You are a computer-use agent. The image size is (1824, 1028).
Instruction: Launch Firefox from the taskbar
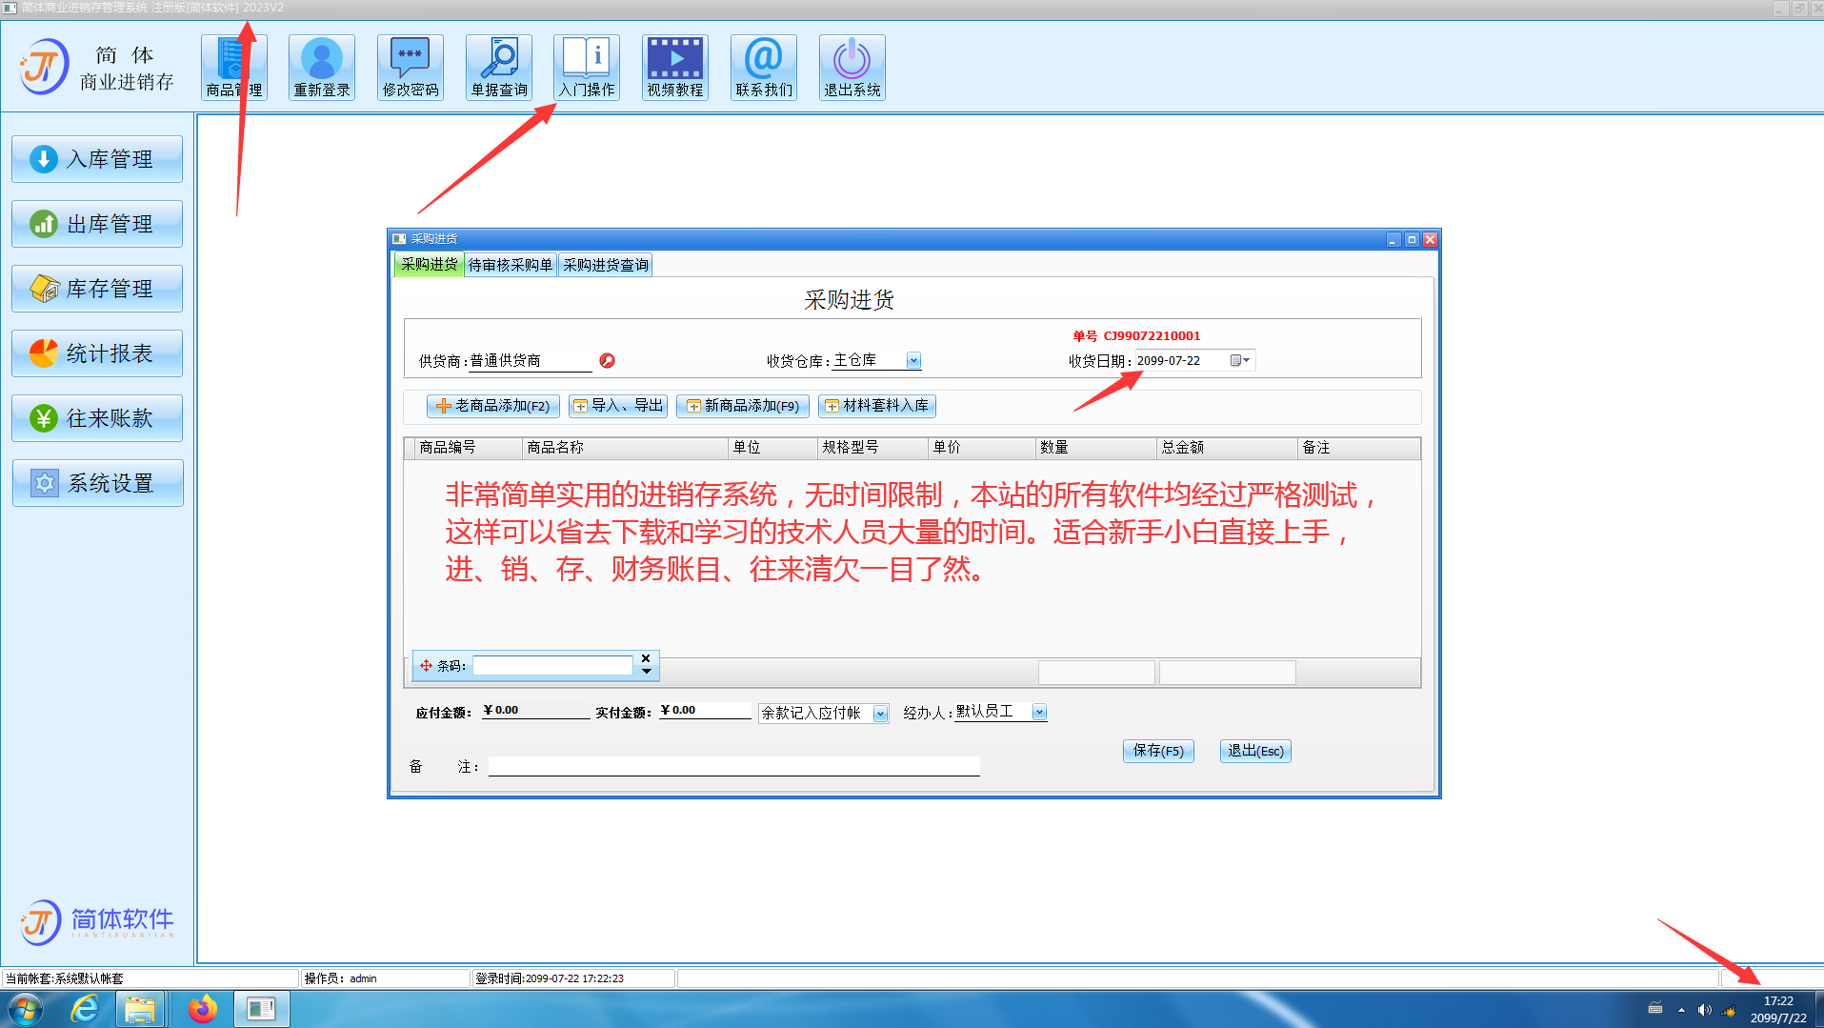coord(202,1009)
